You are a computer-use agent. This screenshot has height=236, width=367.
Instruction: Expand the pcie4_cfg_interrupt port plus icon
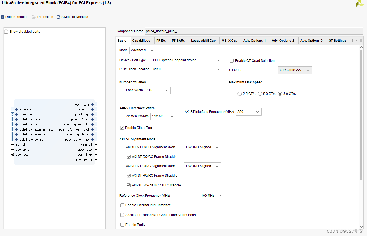(16, 135)
